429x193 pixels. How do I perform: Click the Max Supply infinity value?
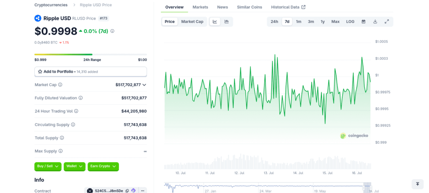point(145,151)
